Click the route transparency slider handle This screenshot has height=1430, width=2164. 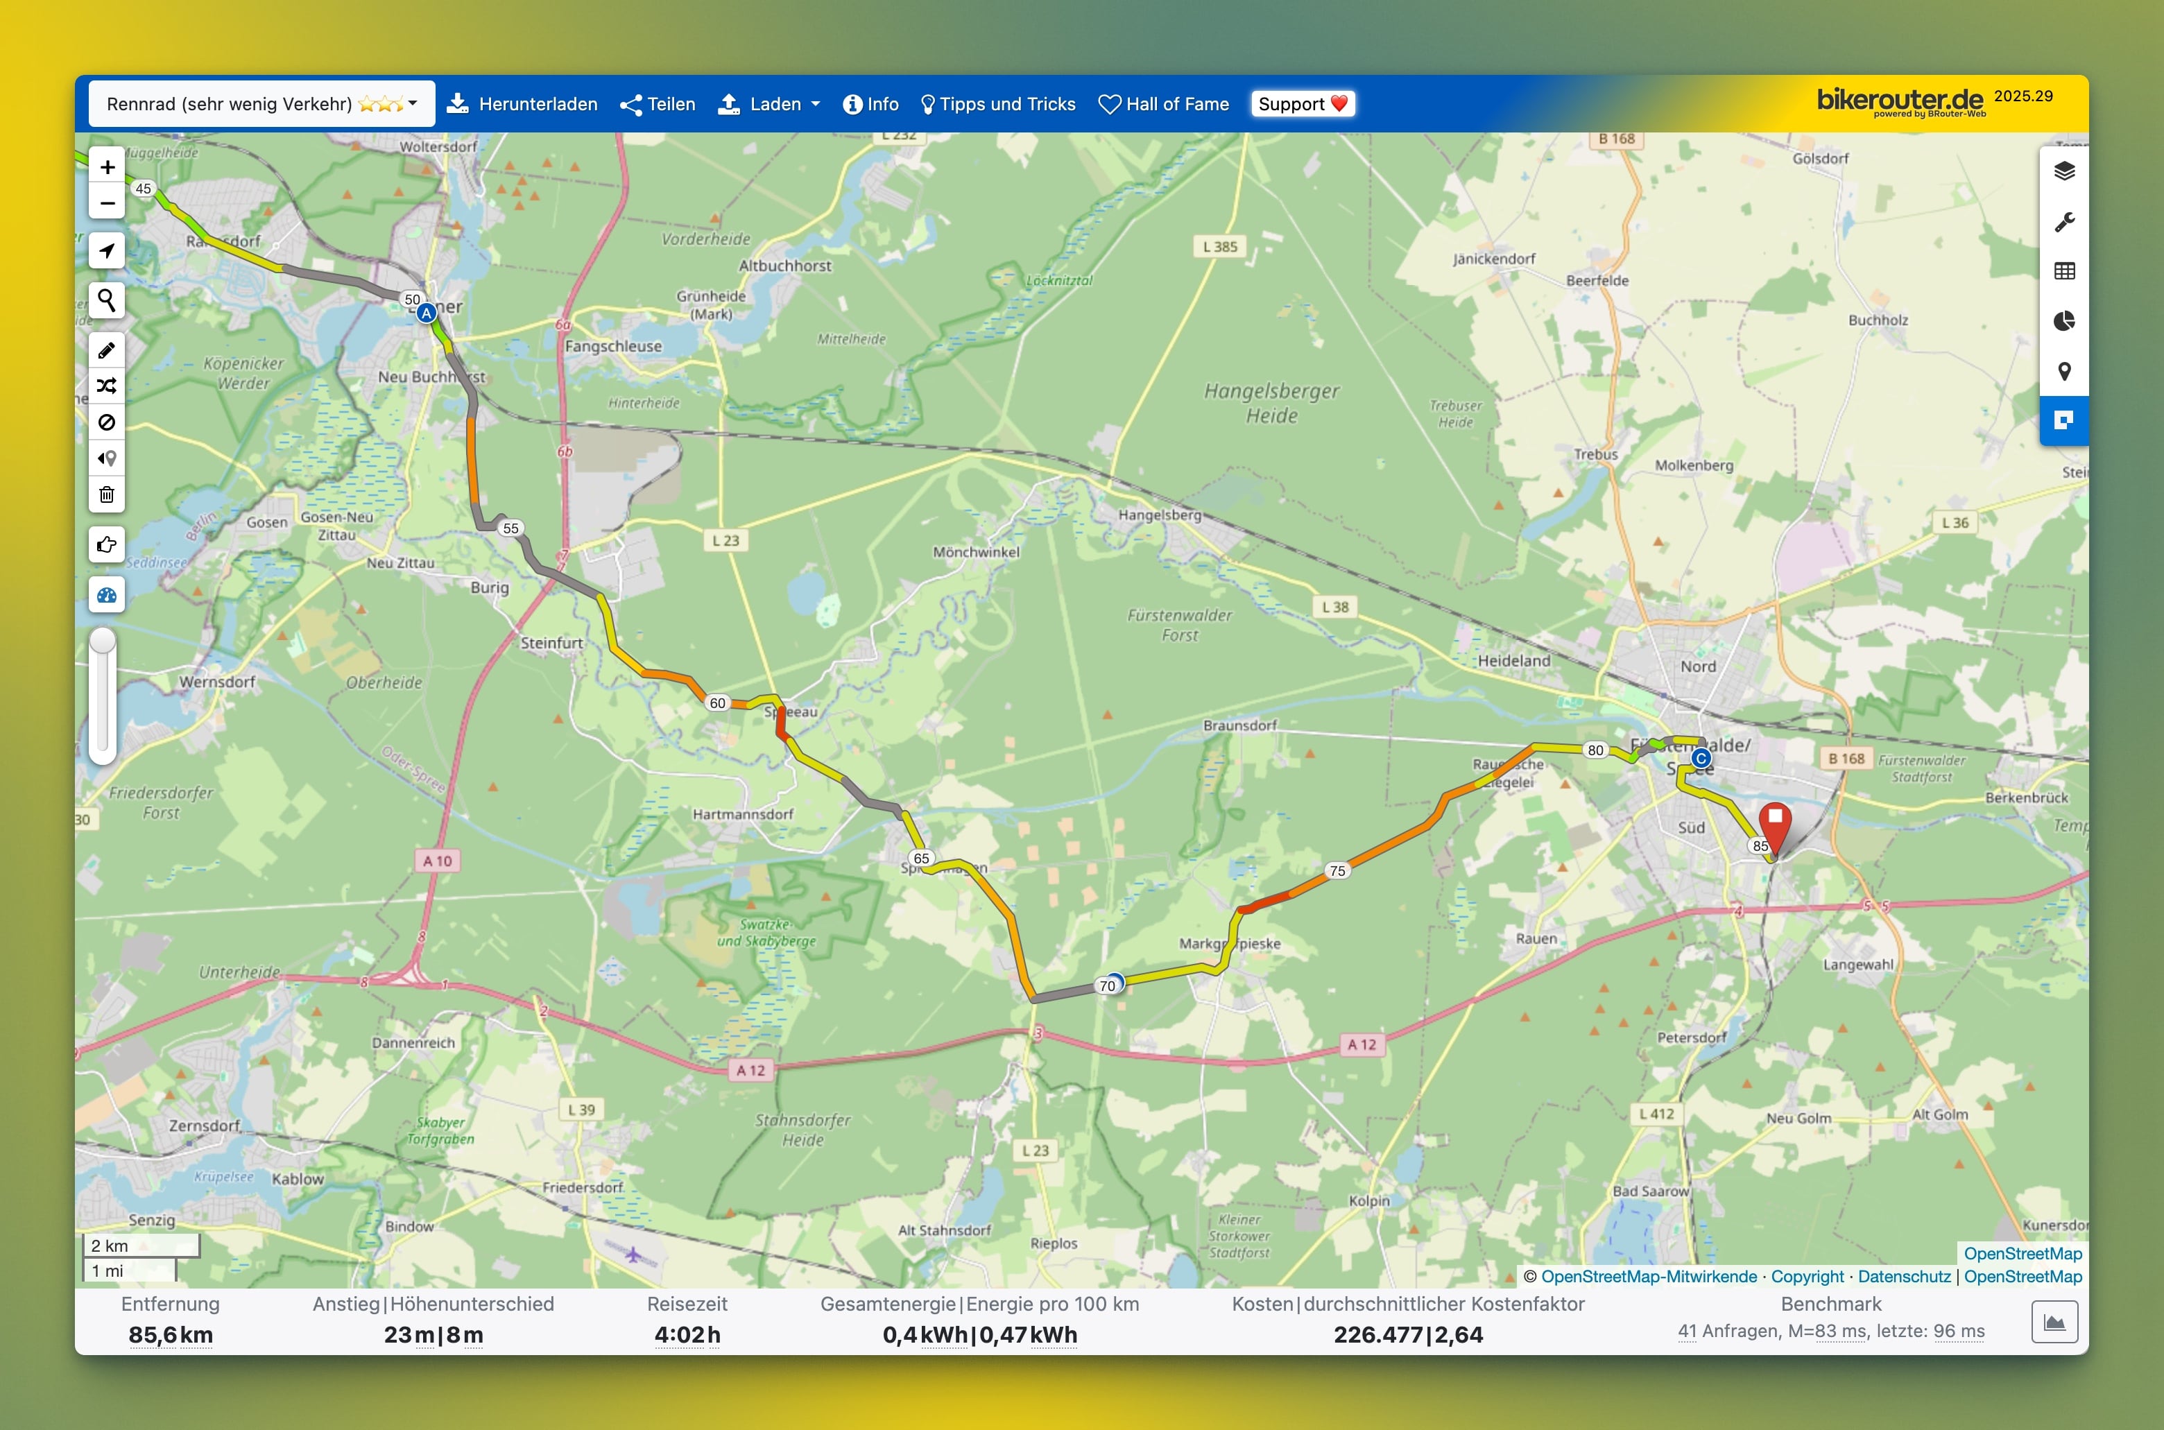coord(103,641)
